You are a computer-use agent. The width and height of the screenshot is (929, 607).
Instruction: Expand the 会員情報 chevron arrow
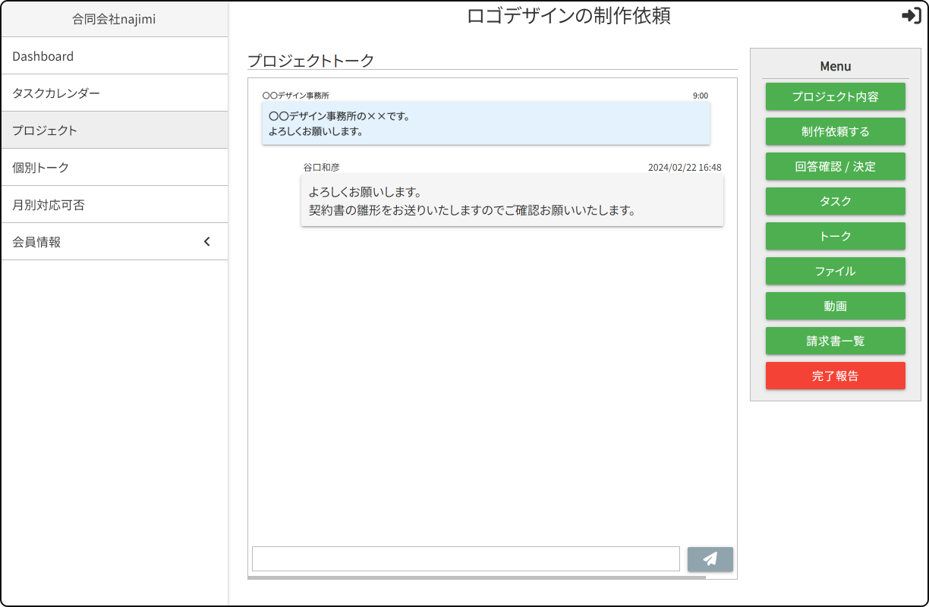207,242
